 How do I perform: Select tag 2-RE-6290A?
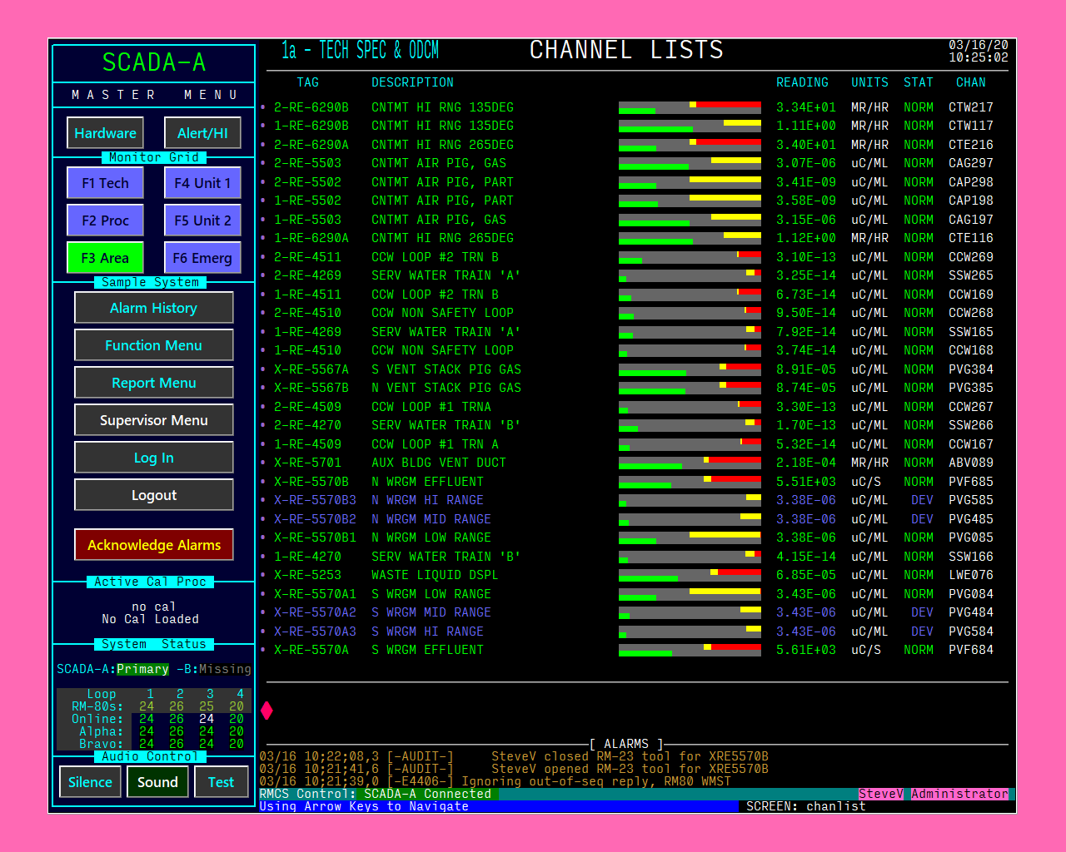pos(311,145)
